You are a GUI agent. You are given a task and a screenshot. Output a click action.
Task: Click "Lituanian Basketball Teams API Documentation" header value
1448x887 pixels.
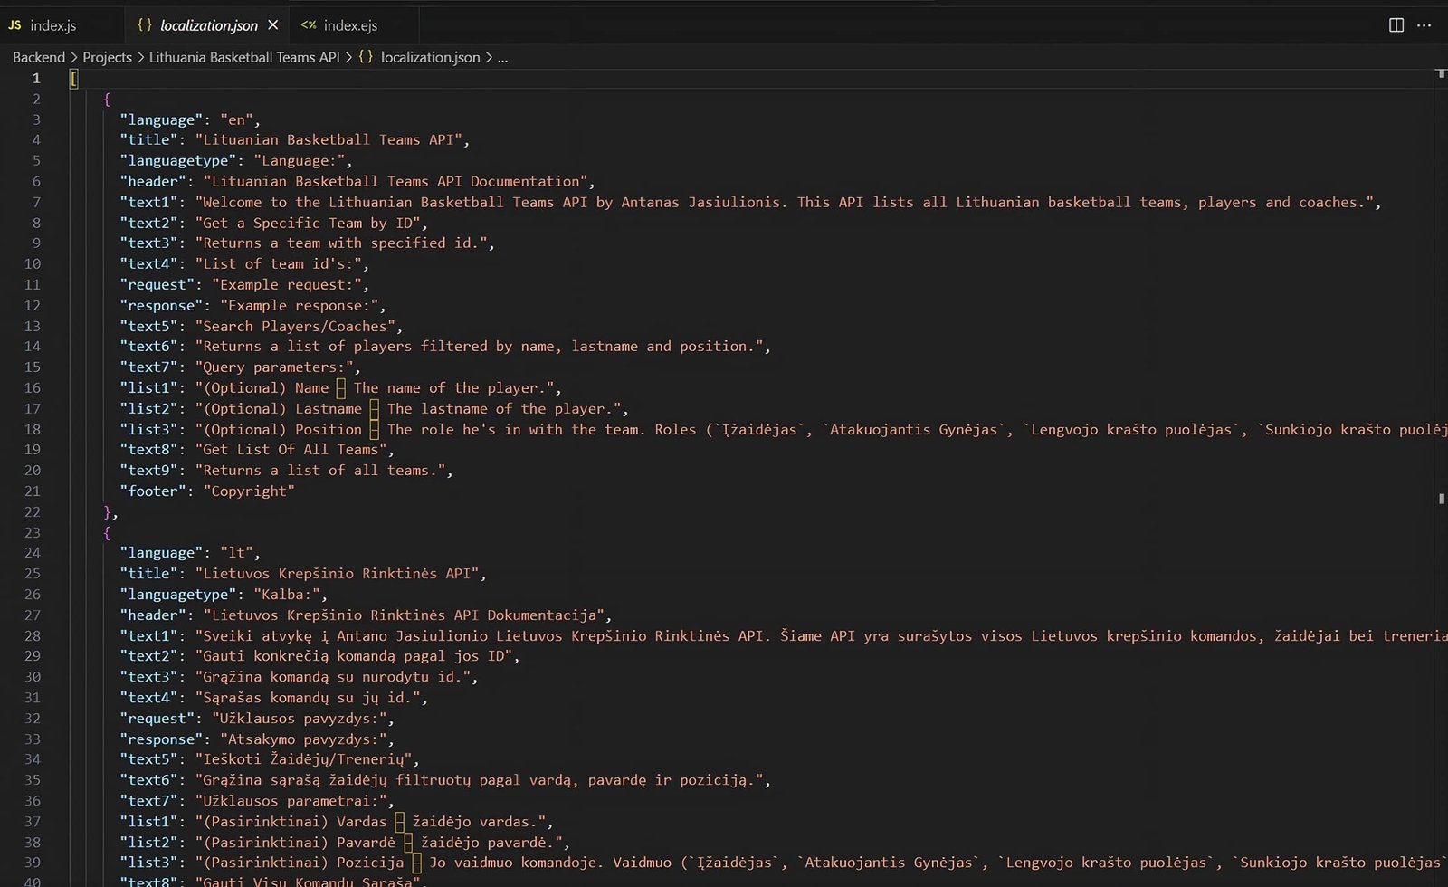[x=395, y=181]
